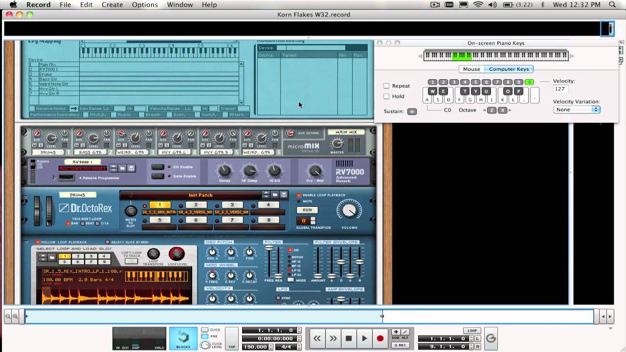Toggle metronome CLICK button
The image size is (626, 352).
pyautogui.click(x=205, y=330)
